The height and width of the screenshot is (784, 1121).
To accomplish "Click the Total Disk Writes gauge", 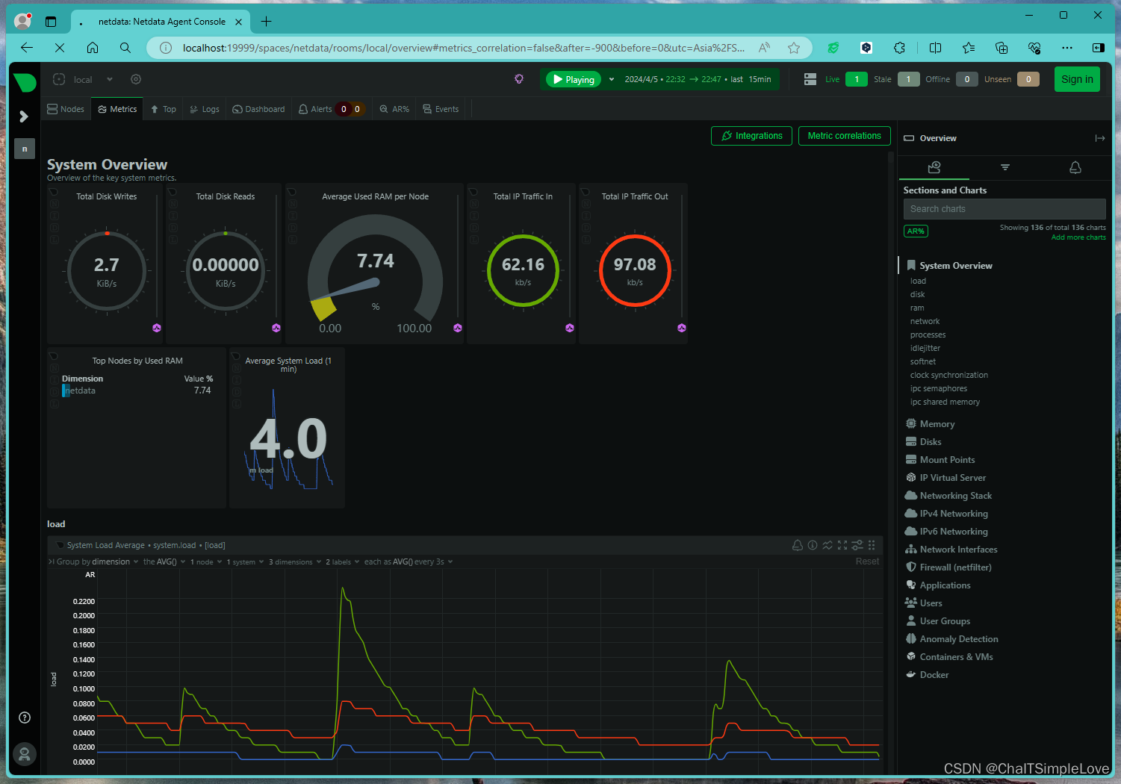I will pos(107,272).
